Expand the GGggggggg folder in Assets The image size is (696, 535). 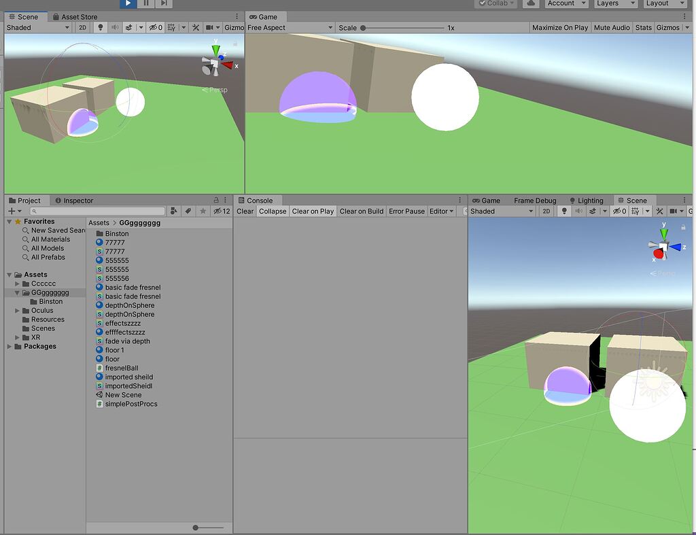[x=17, y=292]
